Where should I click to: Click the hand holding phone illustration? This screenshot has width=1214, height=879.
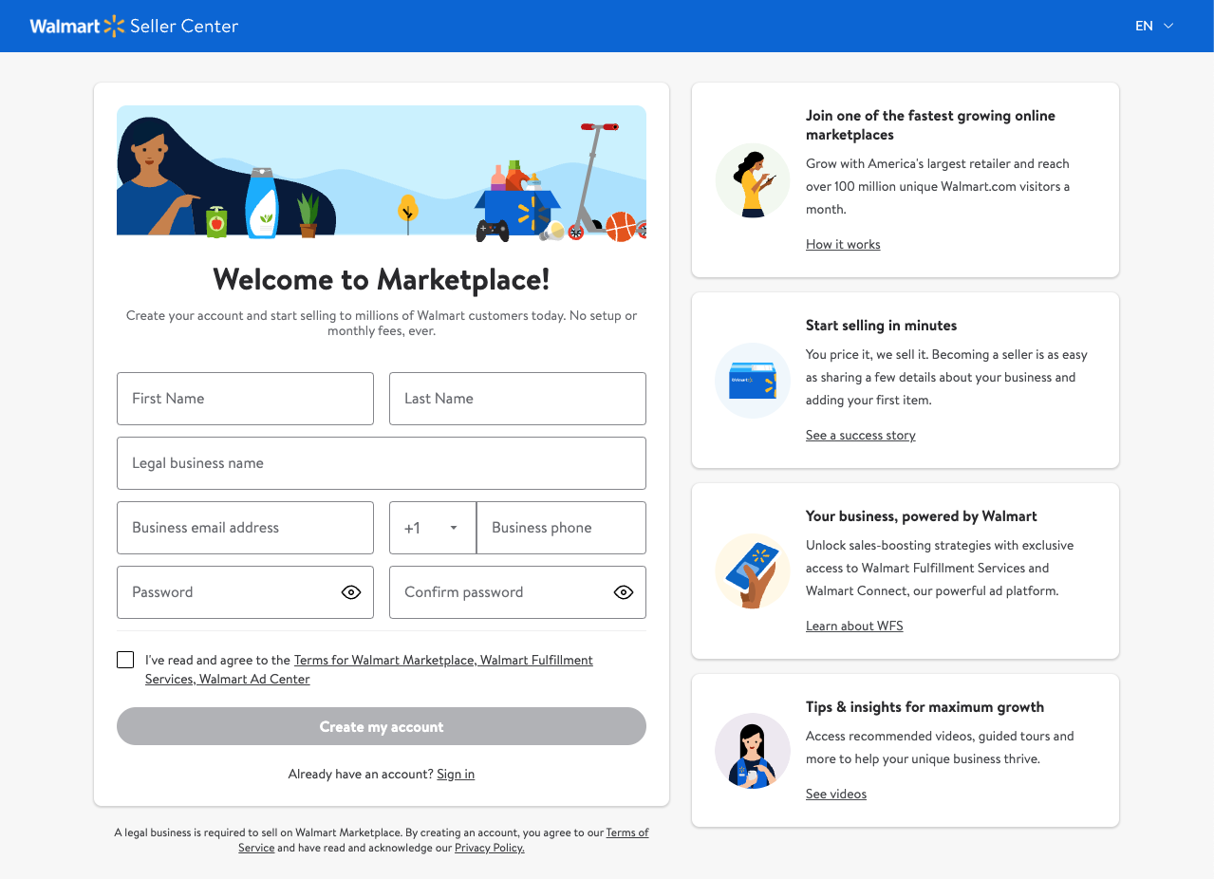752,571
